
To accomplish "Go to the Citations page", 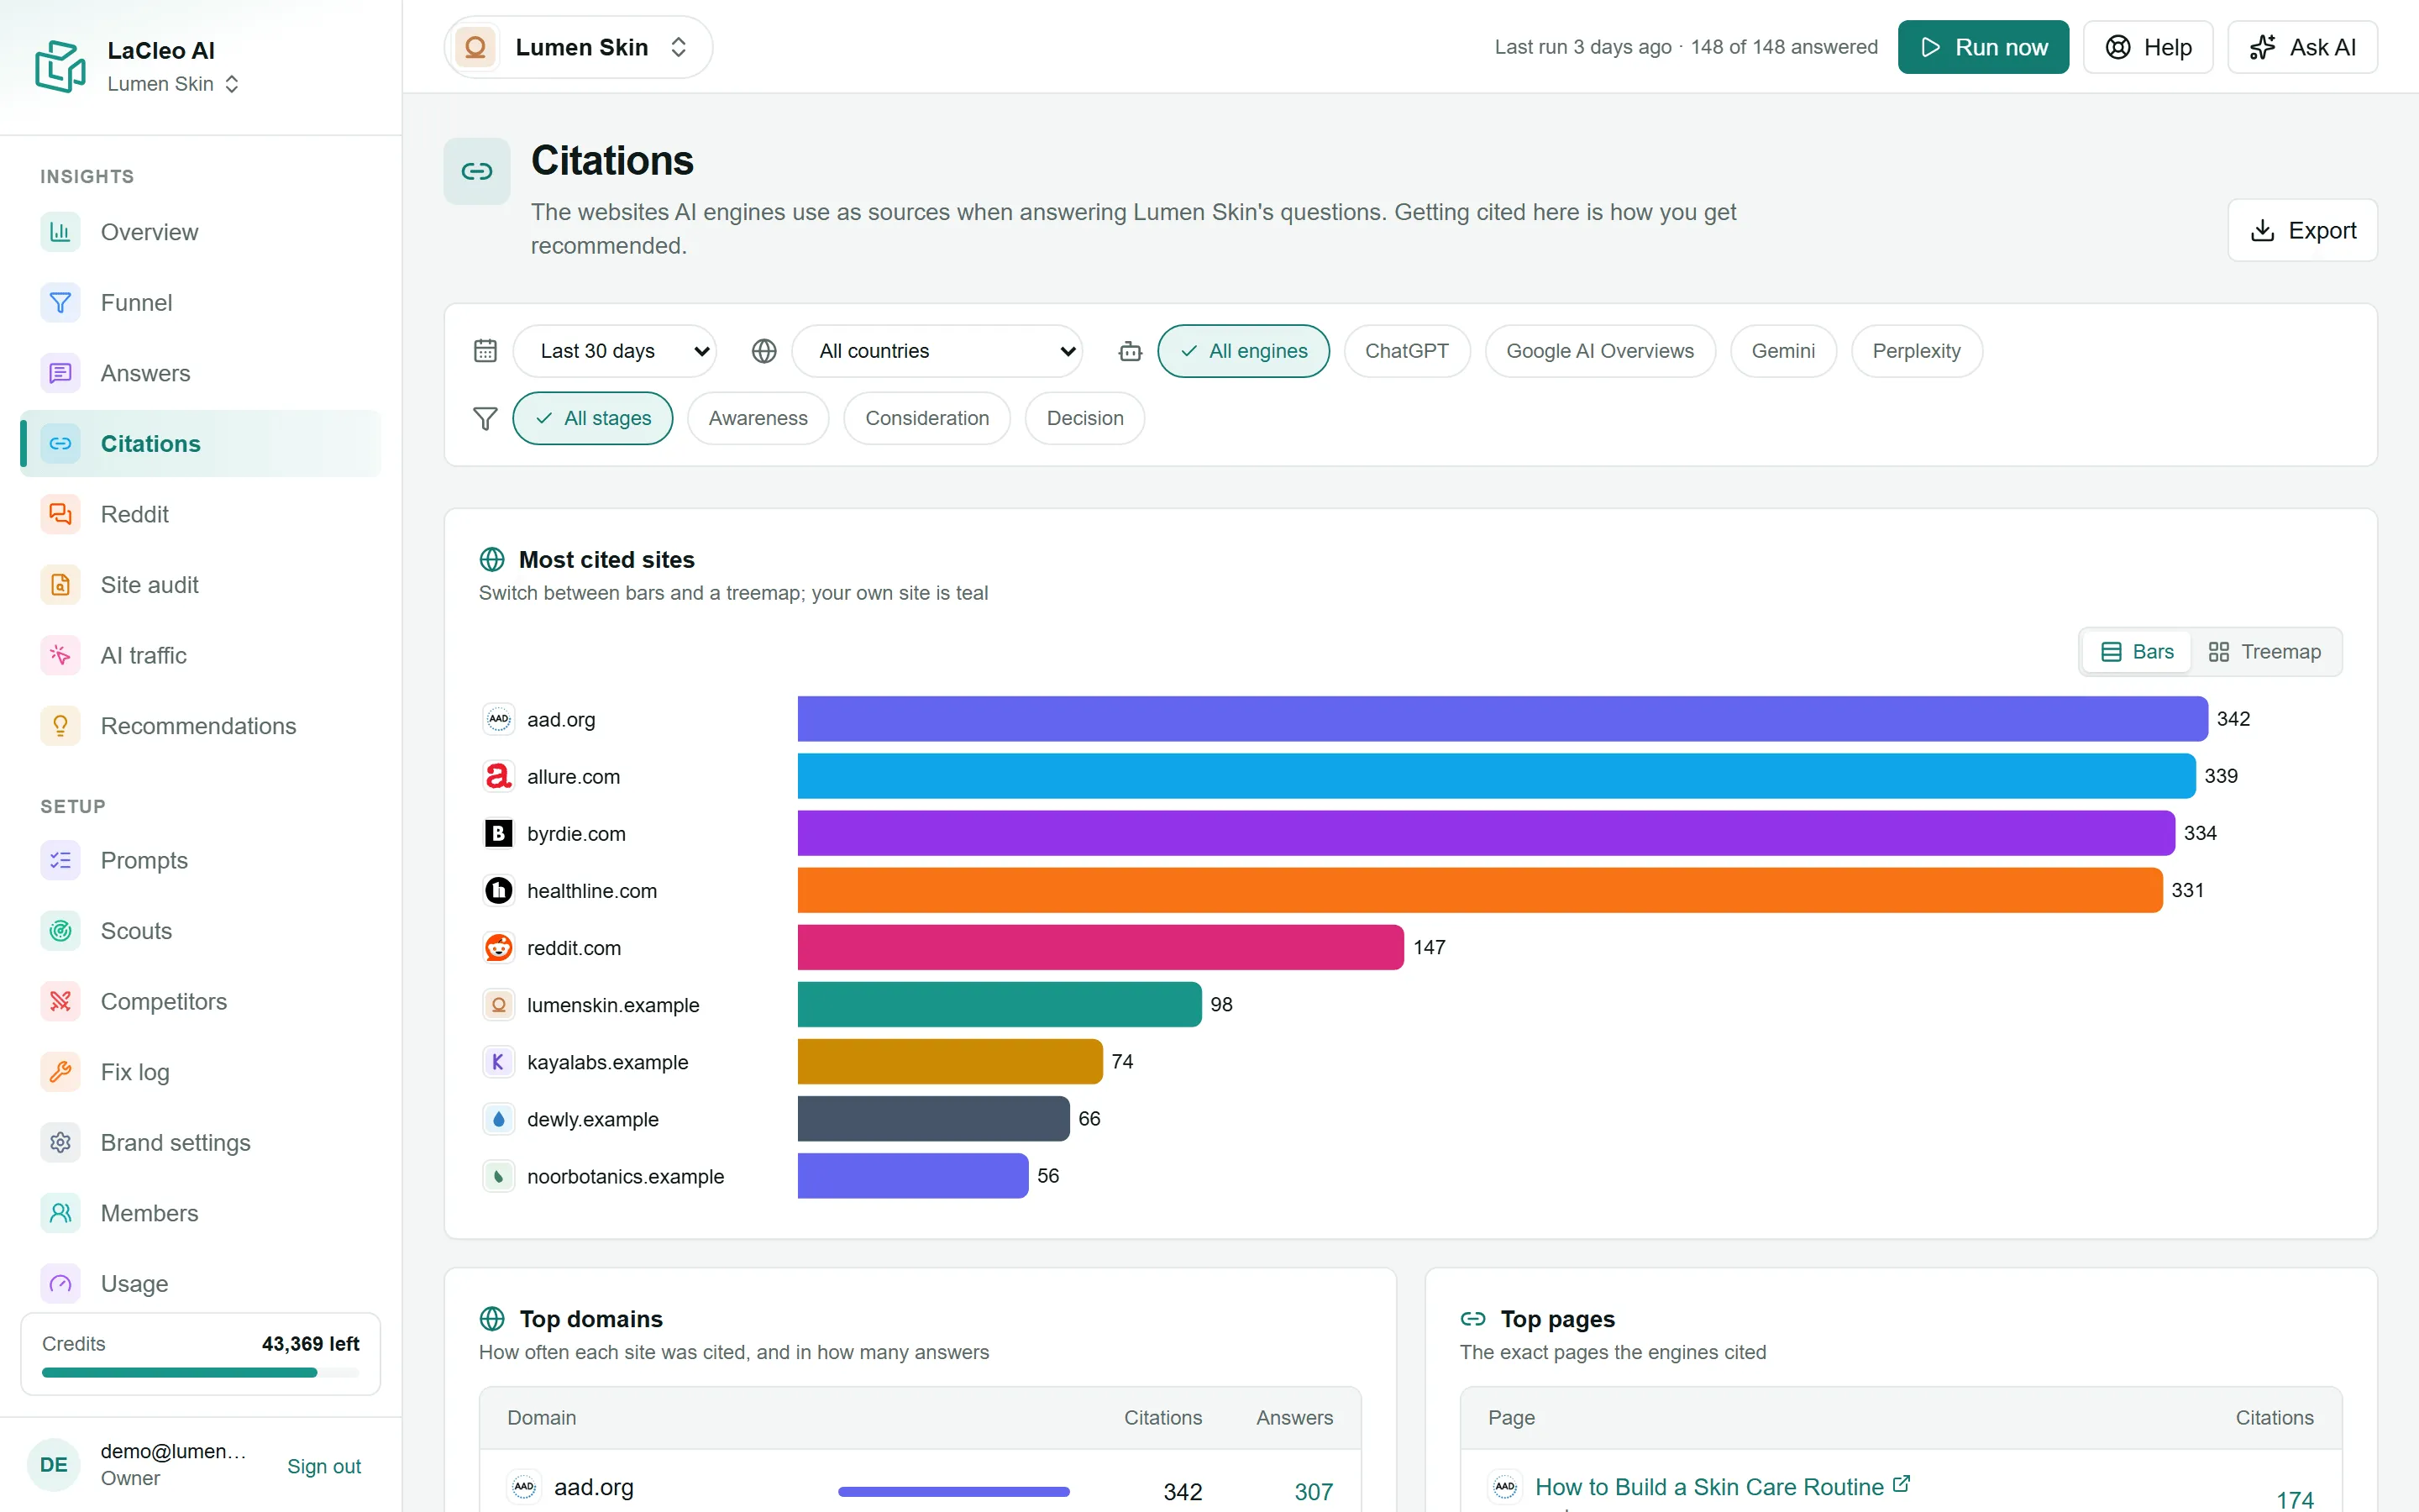I will [201, 444].
